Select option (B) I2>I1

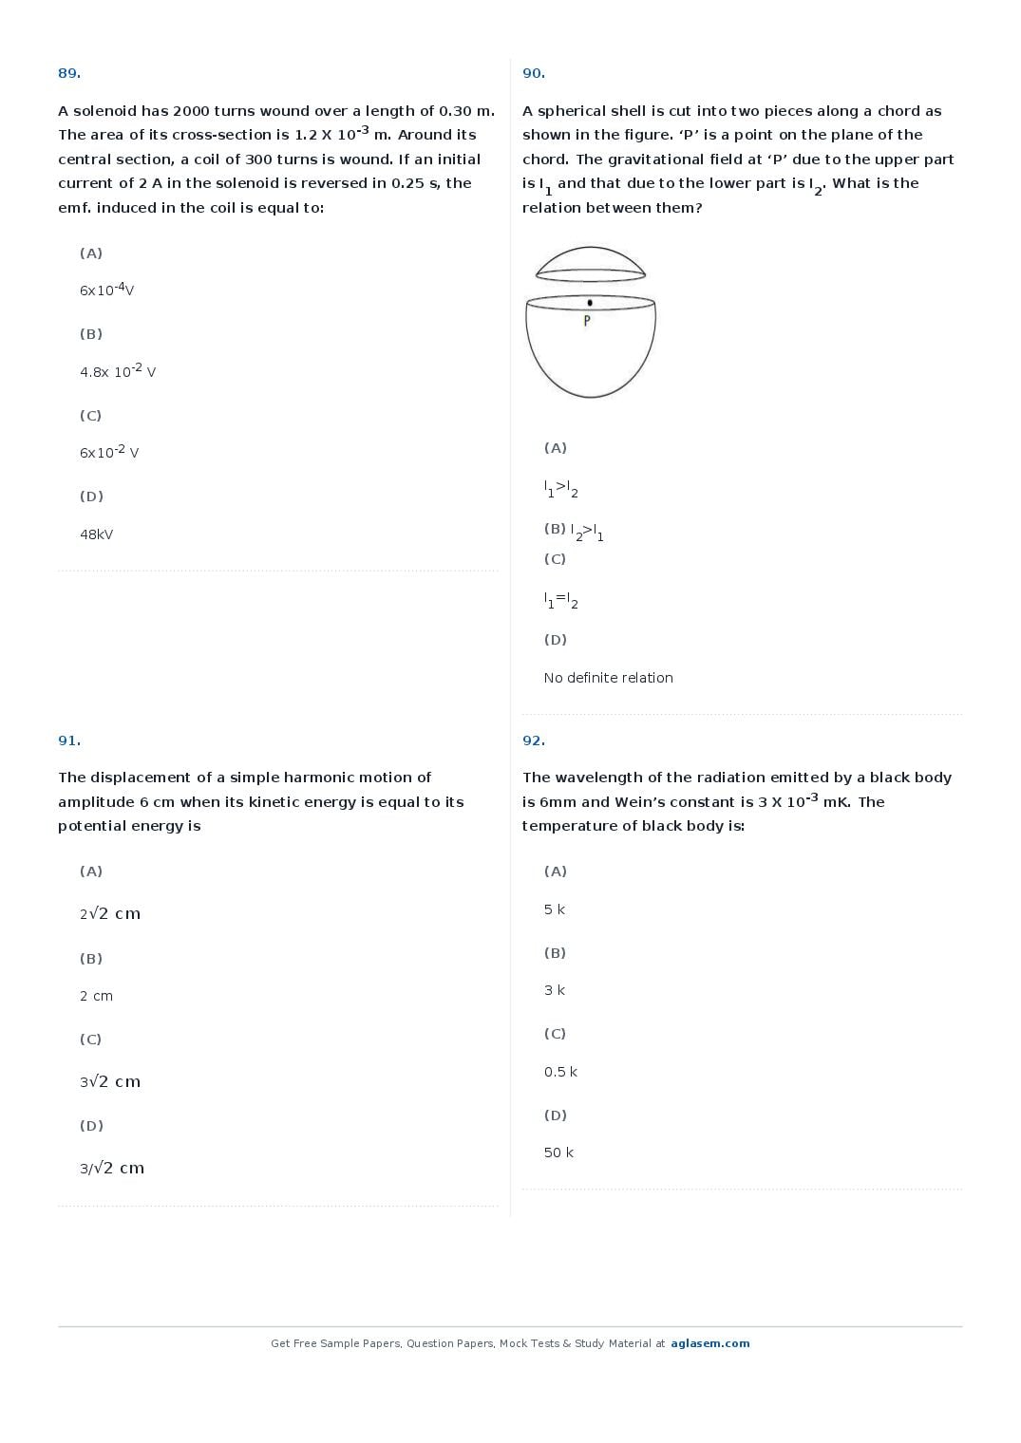coord(574,531)
